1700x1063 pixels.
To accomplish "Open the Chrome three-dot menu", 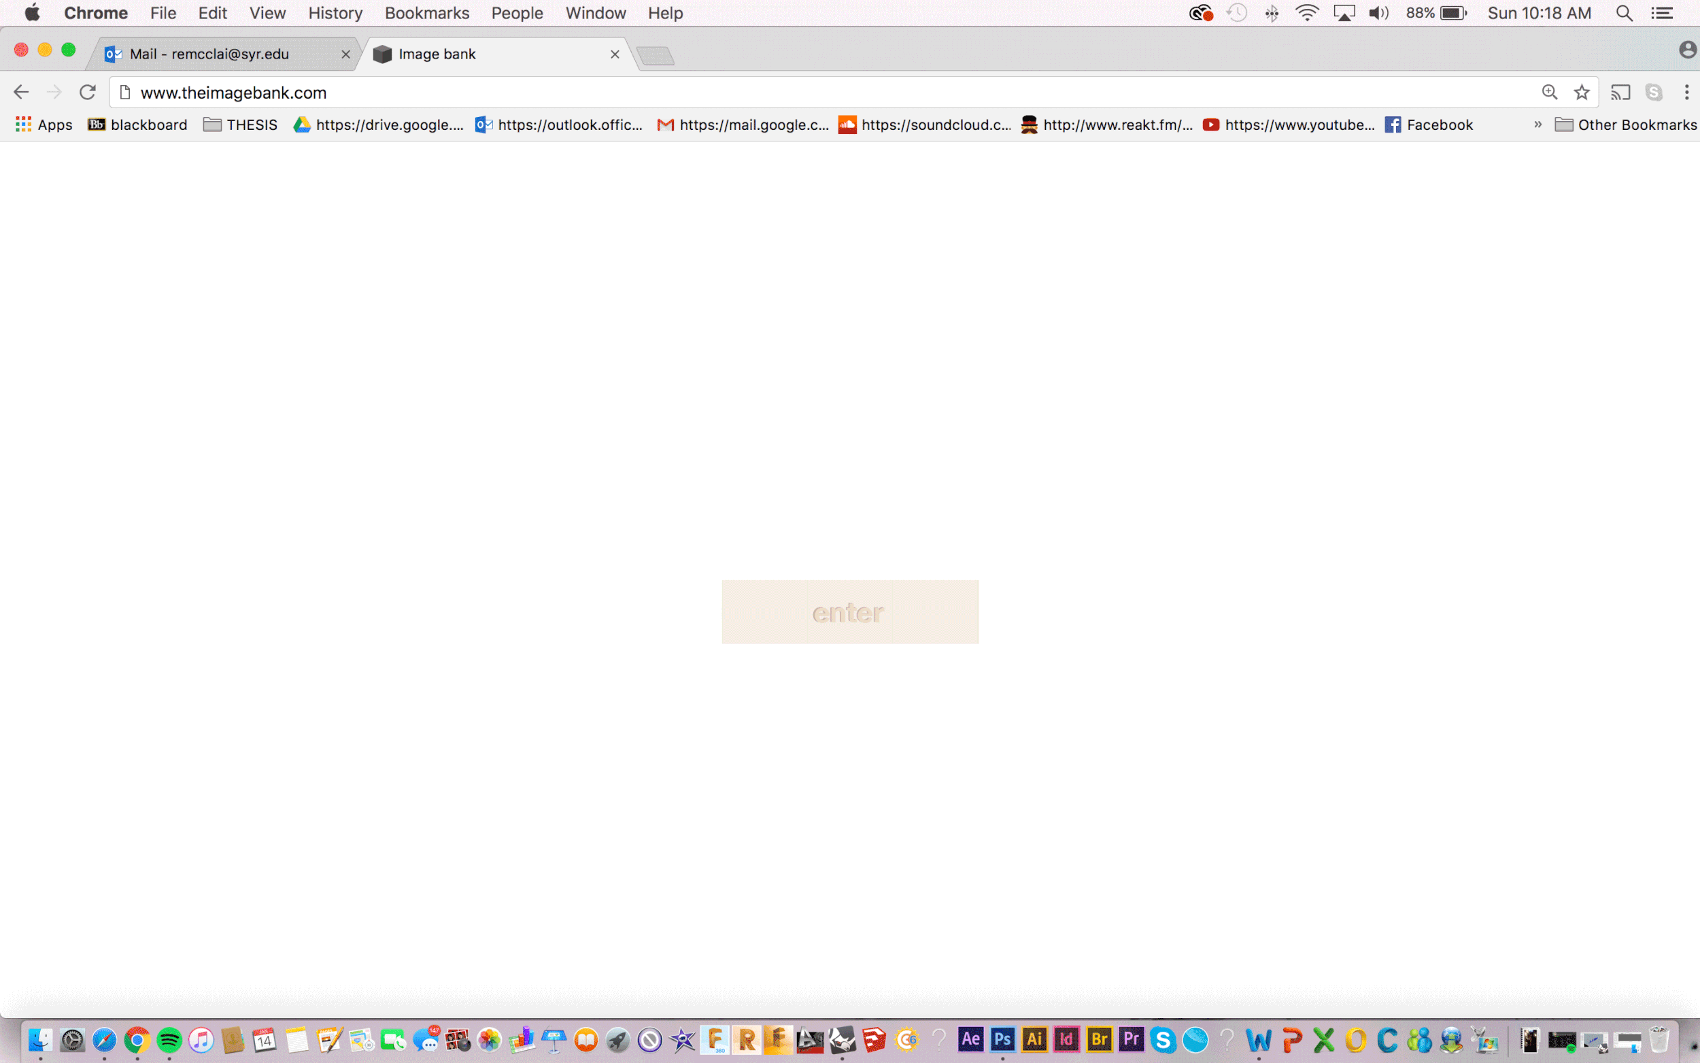I will [x=1686, y=92].
